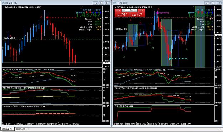Decrease trade volume with the down arrow

(x=123, y=10)
